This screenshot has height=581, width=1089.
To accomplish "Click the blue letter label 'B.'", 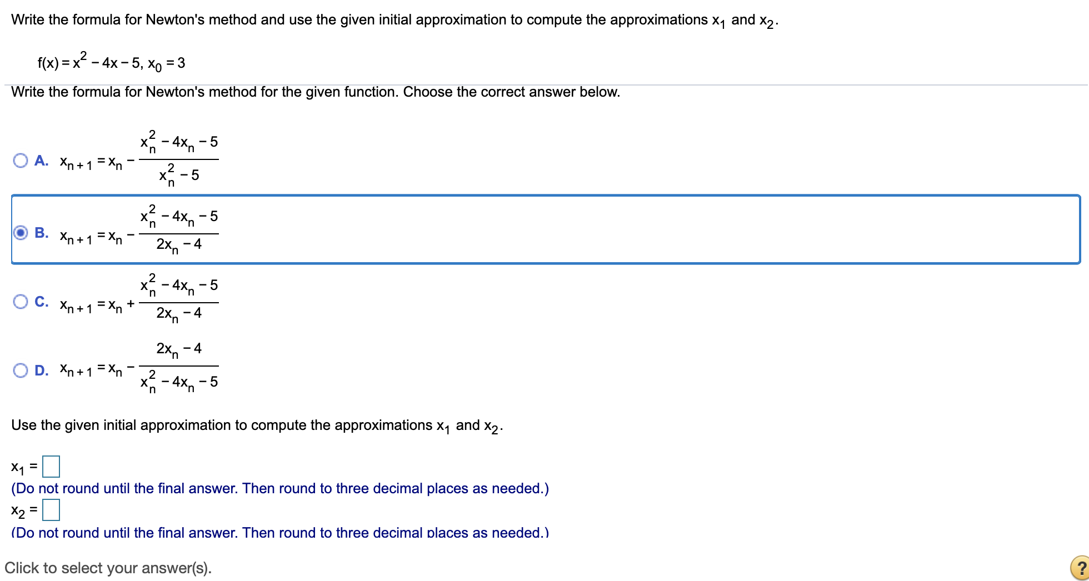I will click(41, 233).
